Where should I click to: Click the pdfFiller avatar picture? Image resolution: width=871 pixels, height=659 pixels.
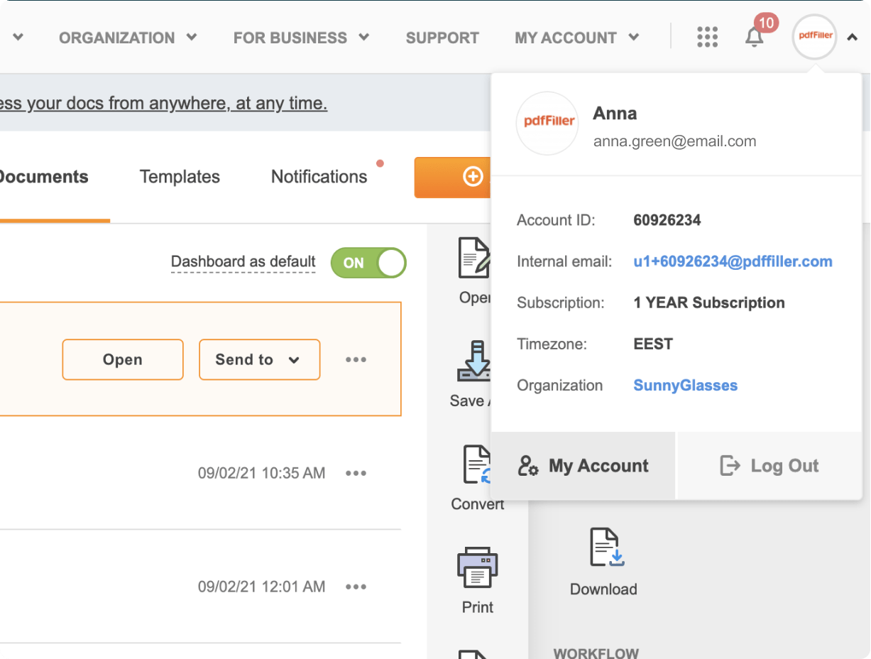point(814,37)
